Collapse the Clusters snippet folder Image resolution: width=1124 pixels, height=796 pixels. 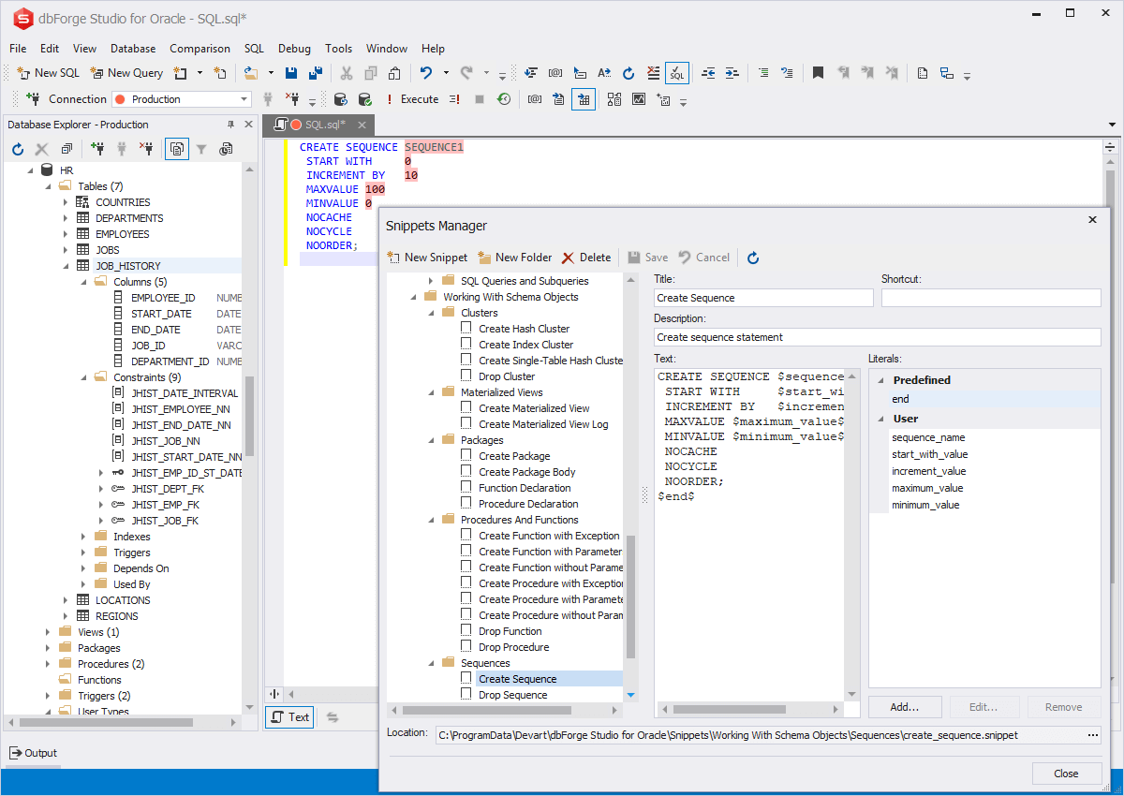click(431, 313)
